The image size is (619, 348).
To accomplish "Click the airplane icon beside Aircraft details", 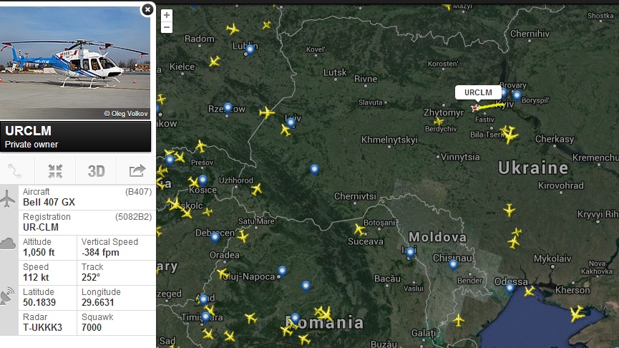I will pyautogui.click(x=7, y=198).
